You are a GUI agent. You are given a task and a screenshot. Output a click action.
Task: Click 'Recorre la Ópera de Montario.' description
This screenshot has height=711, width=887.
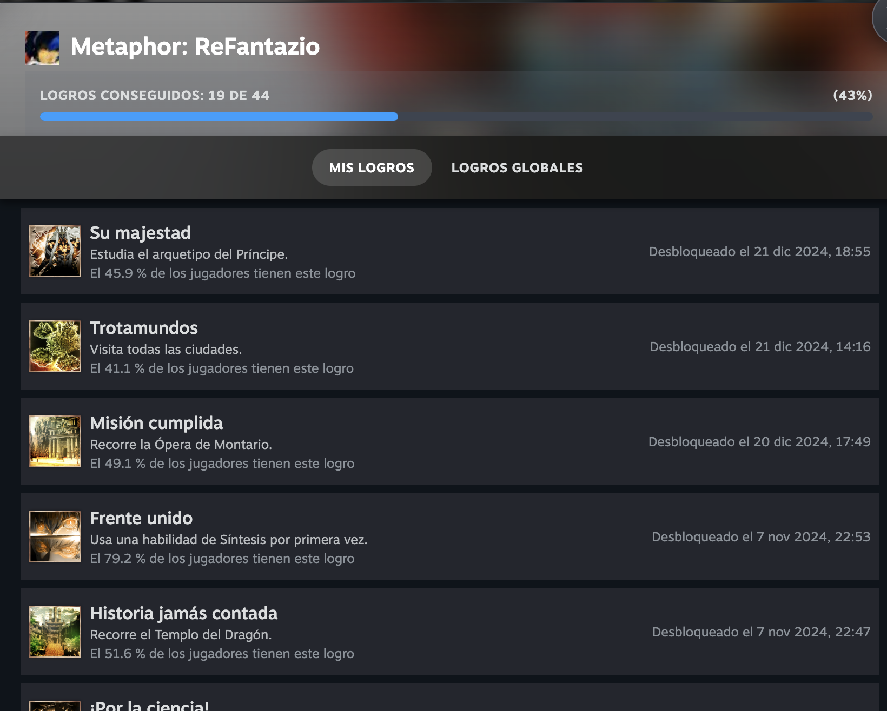click(181, 445)
